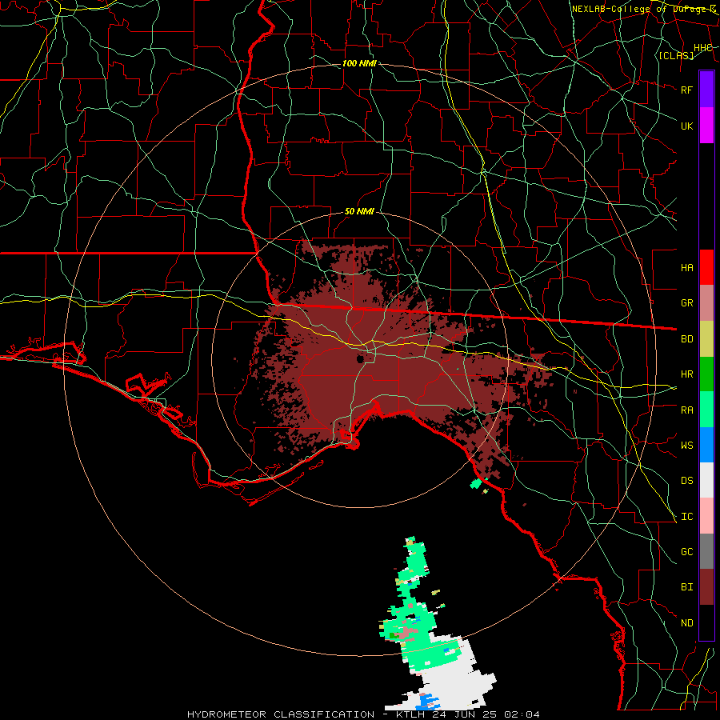Click the [CLAS] units label
The width and height of the screenshot is (720, 720).
pos(676,55)
